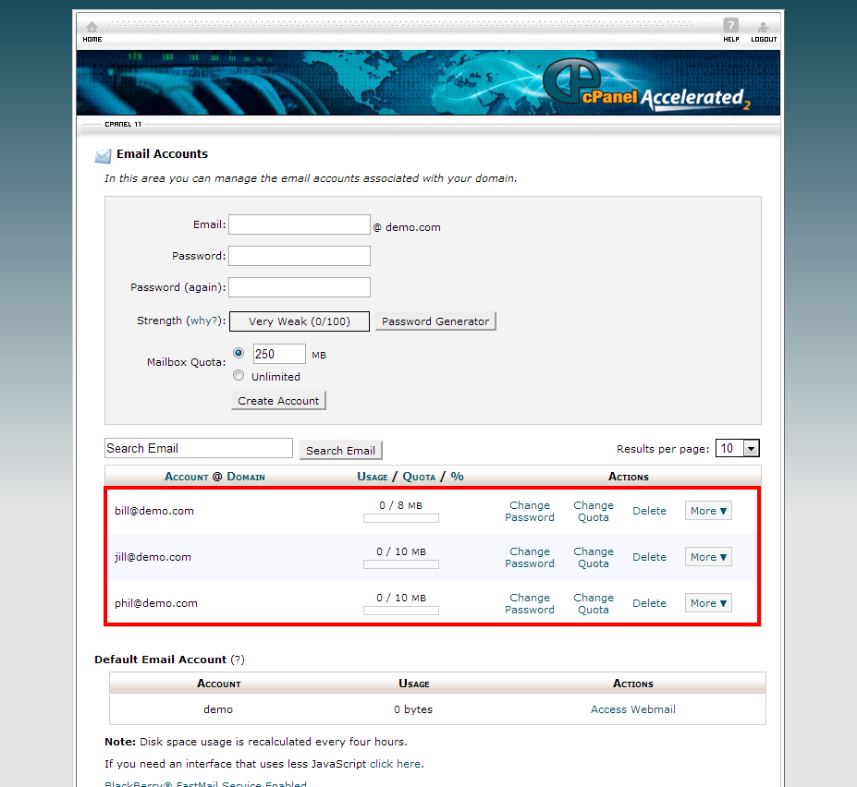Click the '0 bytes' usage value

[x=413, y=708]
